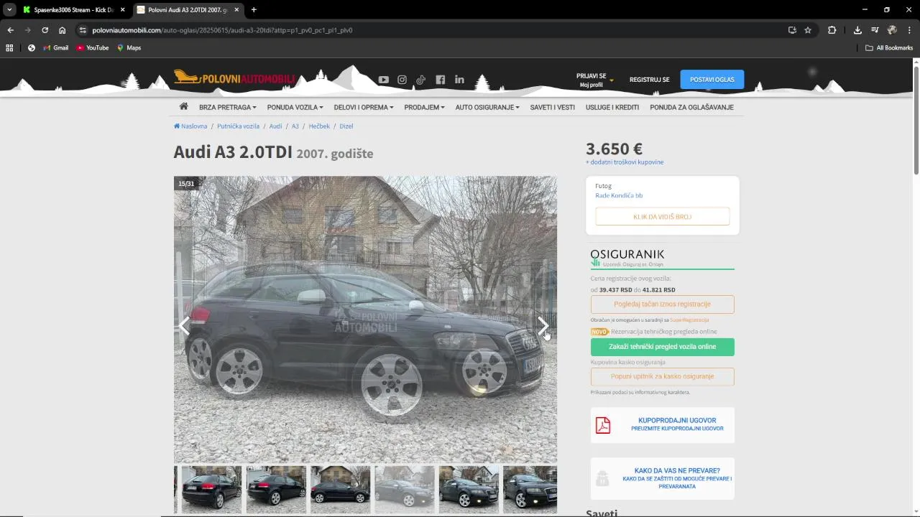Click the home icon in site navigation
Image resolution: width=920 pixels, height=517 pixels.
coord(184,106)
